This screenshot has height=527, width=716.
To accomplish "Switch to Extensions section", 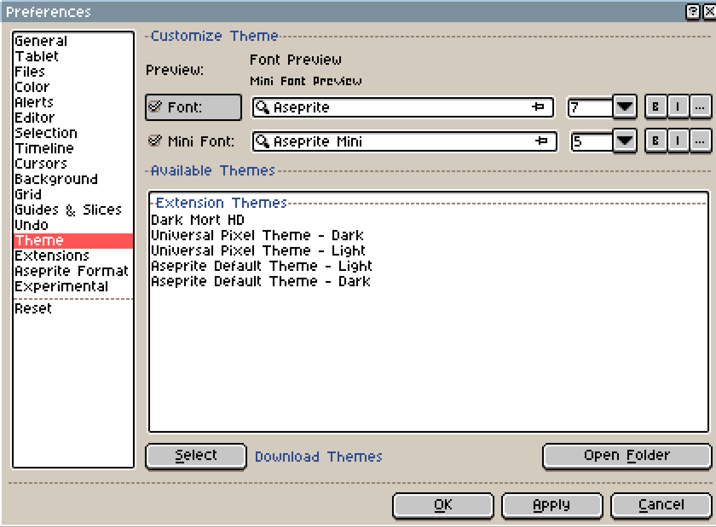I will (73, 256).
